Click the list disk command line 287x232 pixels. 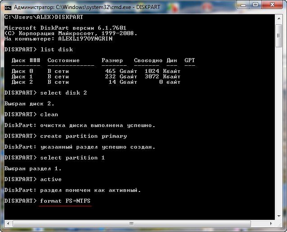56,49
